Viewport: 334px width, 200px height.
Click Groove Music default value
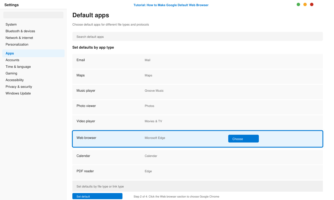click(x=154, y=91)
